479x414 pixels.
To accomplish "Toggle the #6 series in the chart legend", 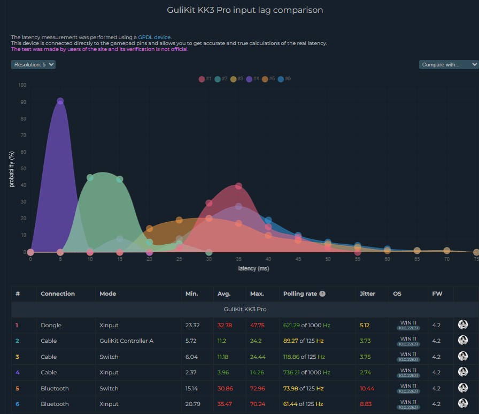I will point(284,79).
